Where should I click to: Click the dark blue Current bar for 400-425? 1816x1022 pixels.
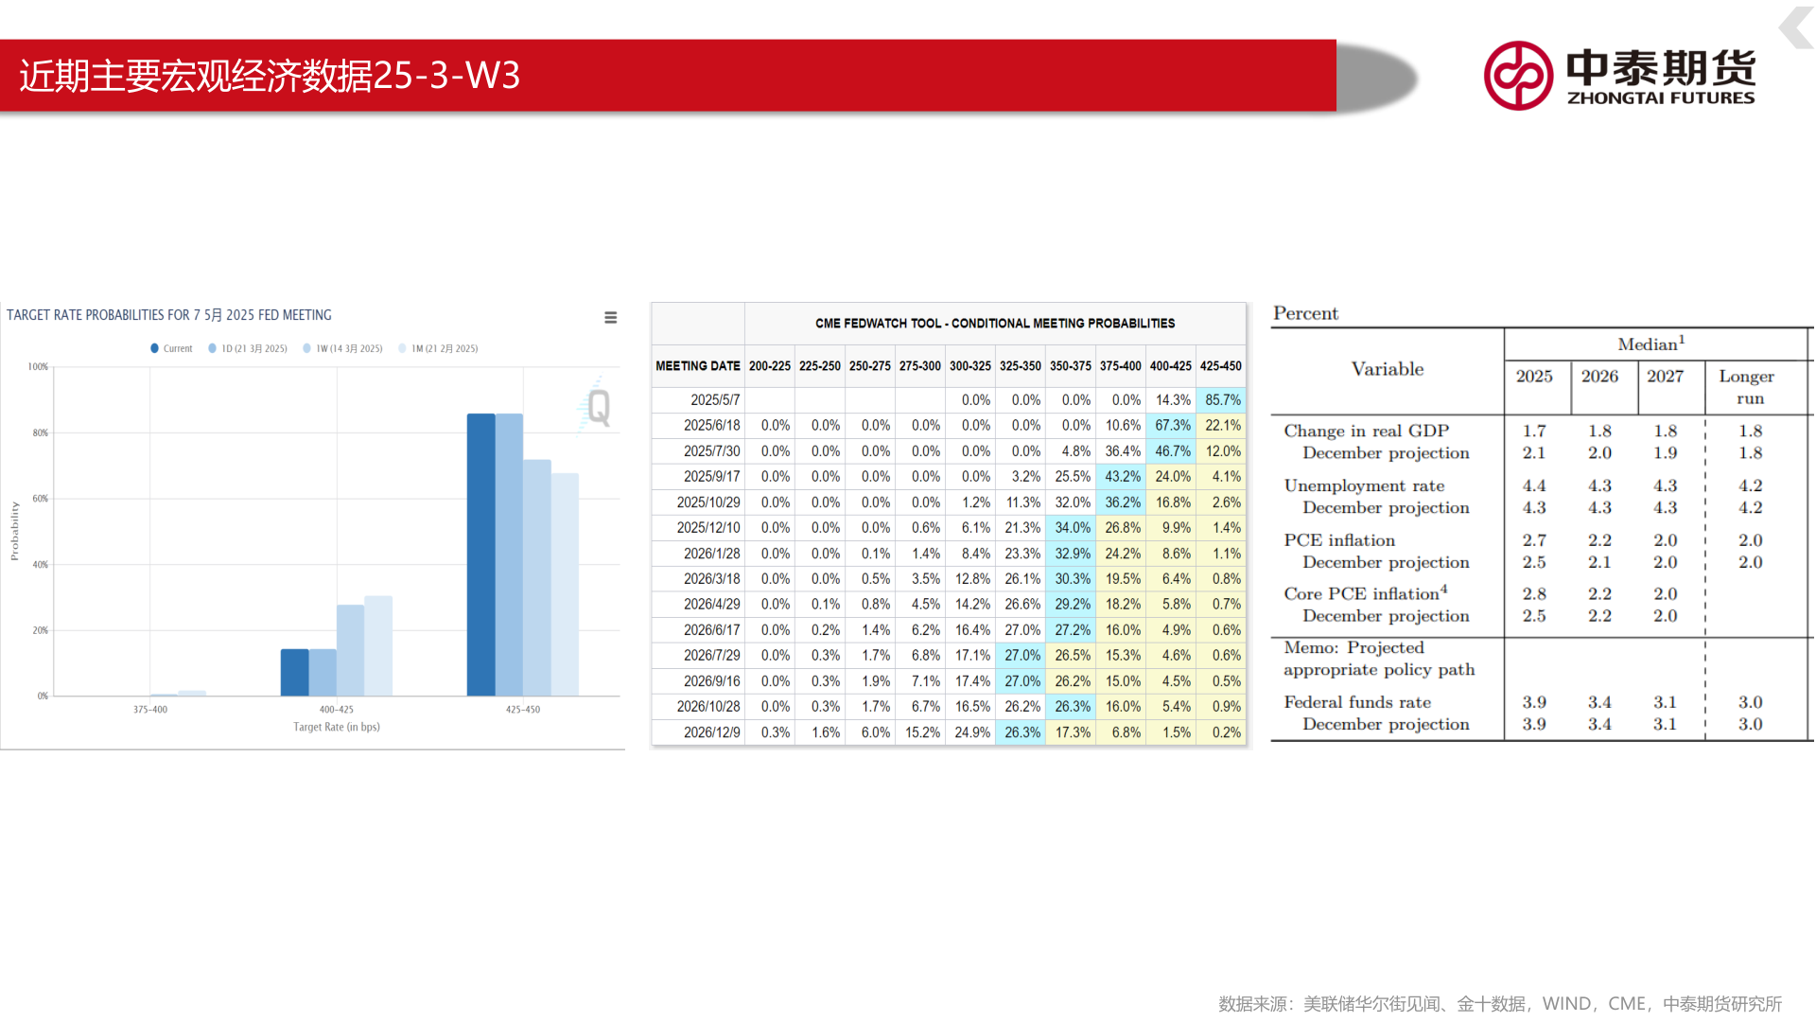(x=294, y=672)
